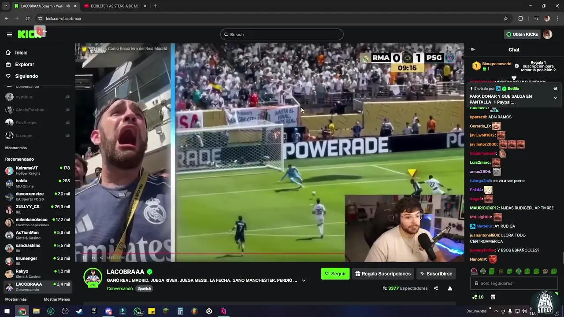
Task: Open the followed channel DevSergio
Action: point(37,122)
